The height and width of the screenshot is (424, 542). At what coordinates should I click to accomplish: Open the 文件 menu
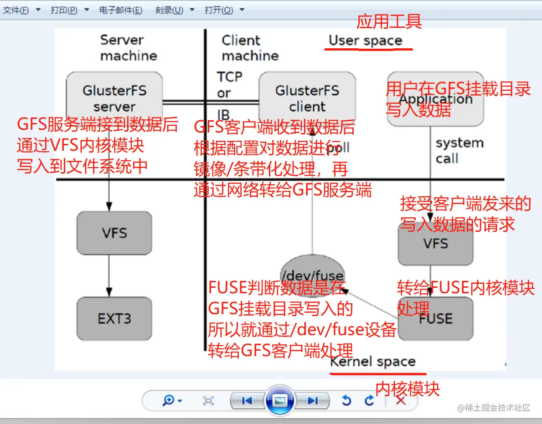point(16,9)
